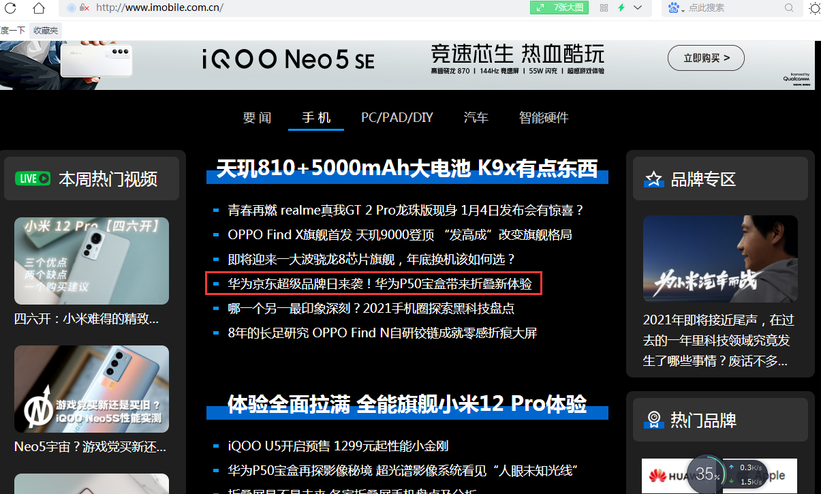
Task: Open article 华为P50宝盒再探影像秘境
Action: point(403,471)
